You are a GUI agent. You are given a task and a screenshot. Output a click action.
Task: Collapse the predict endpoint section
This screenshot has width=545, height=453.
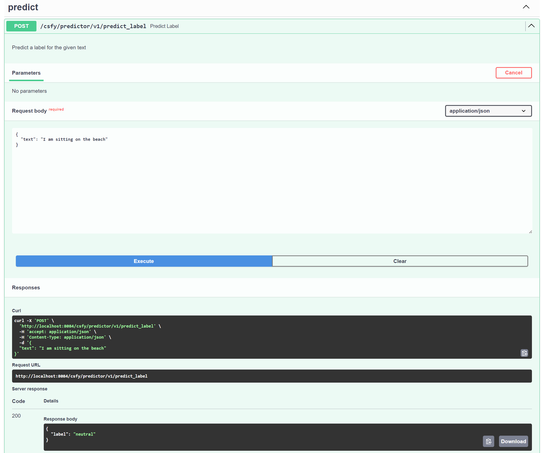coord(532,26)
